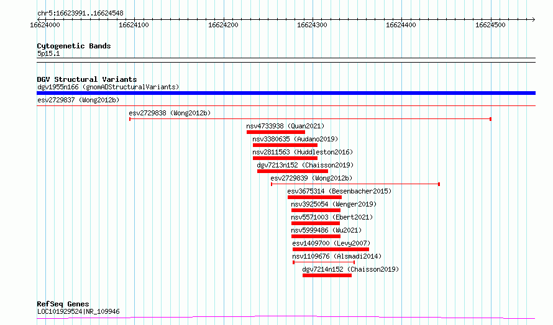The image size is (553, 325).
Task: Open dgv7214n152 (Chaisson2019) label
Action: (350, 269)
